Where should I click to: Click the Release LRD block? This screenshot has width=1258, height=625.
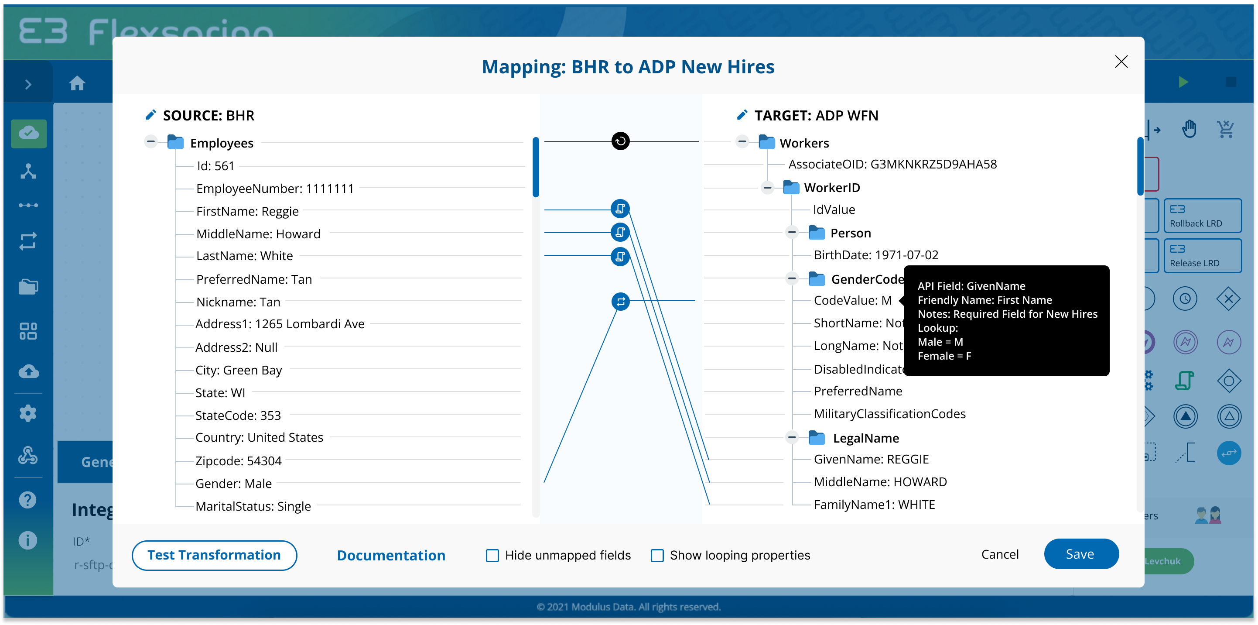tap(1203, 256)
